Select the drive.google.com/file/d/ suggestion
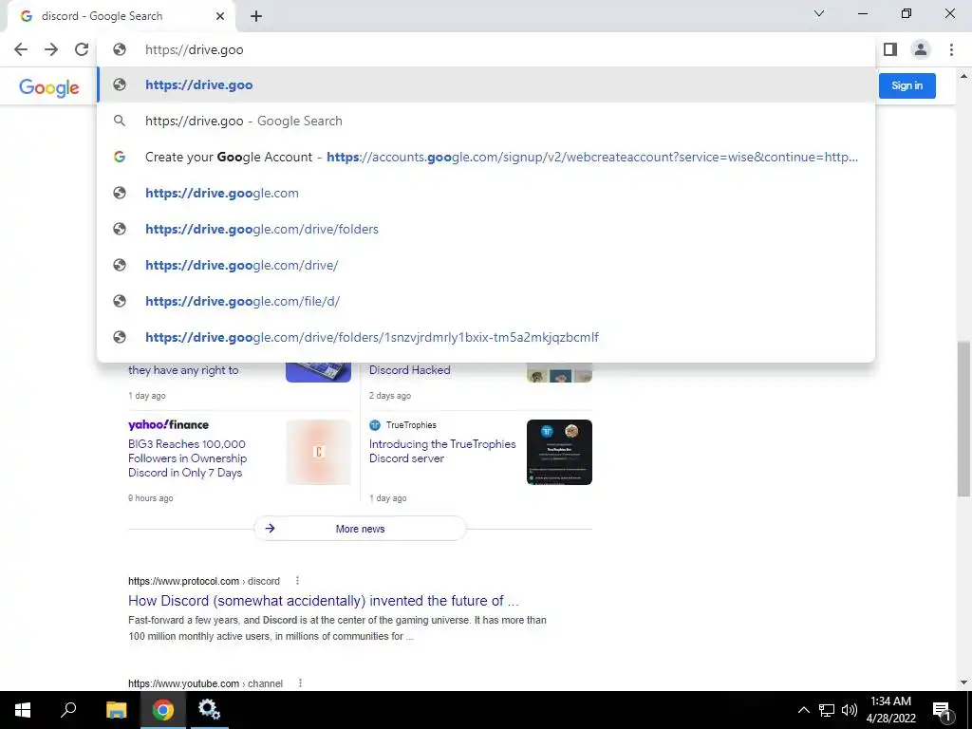 (x=486, y=301)
